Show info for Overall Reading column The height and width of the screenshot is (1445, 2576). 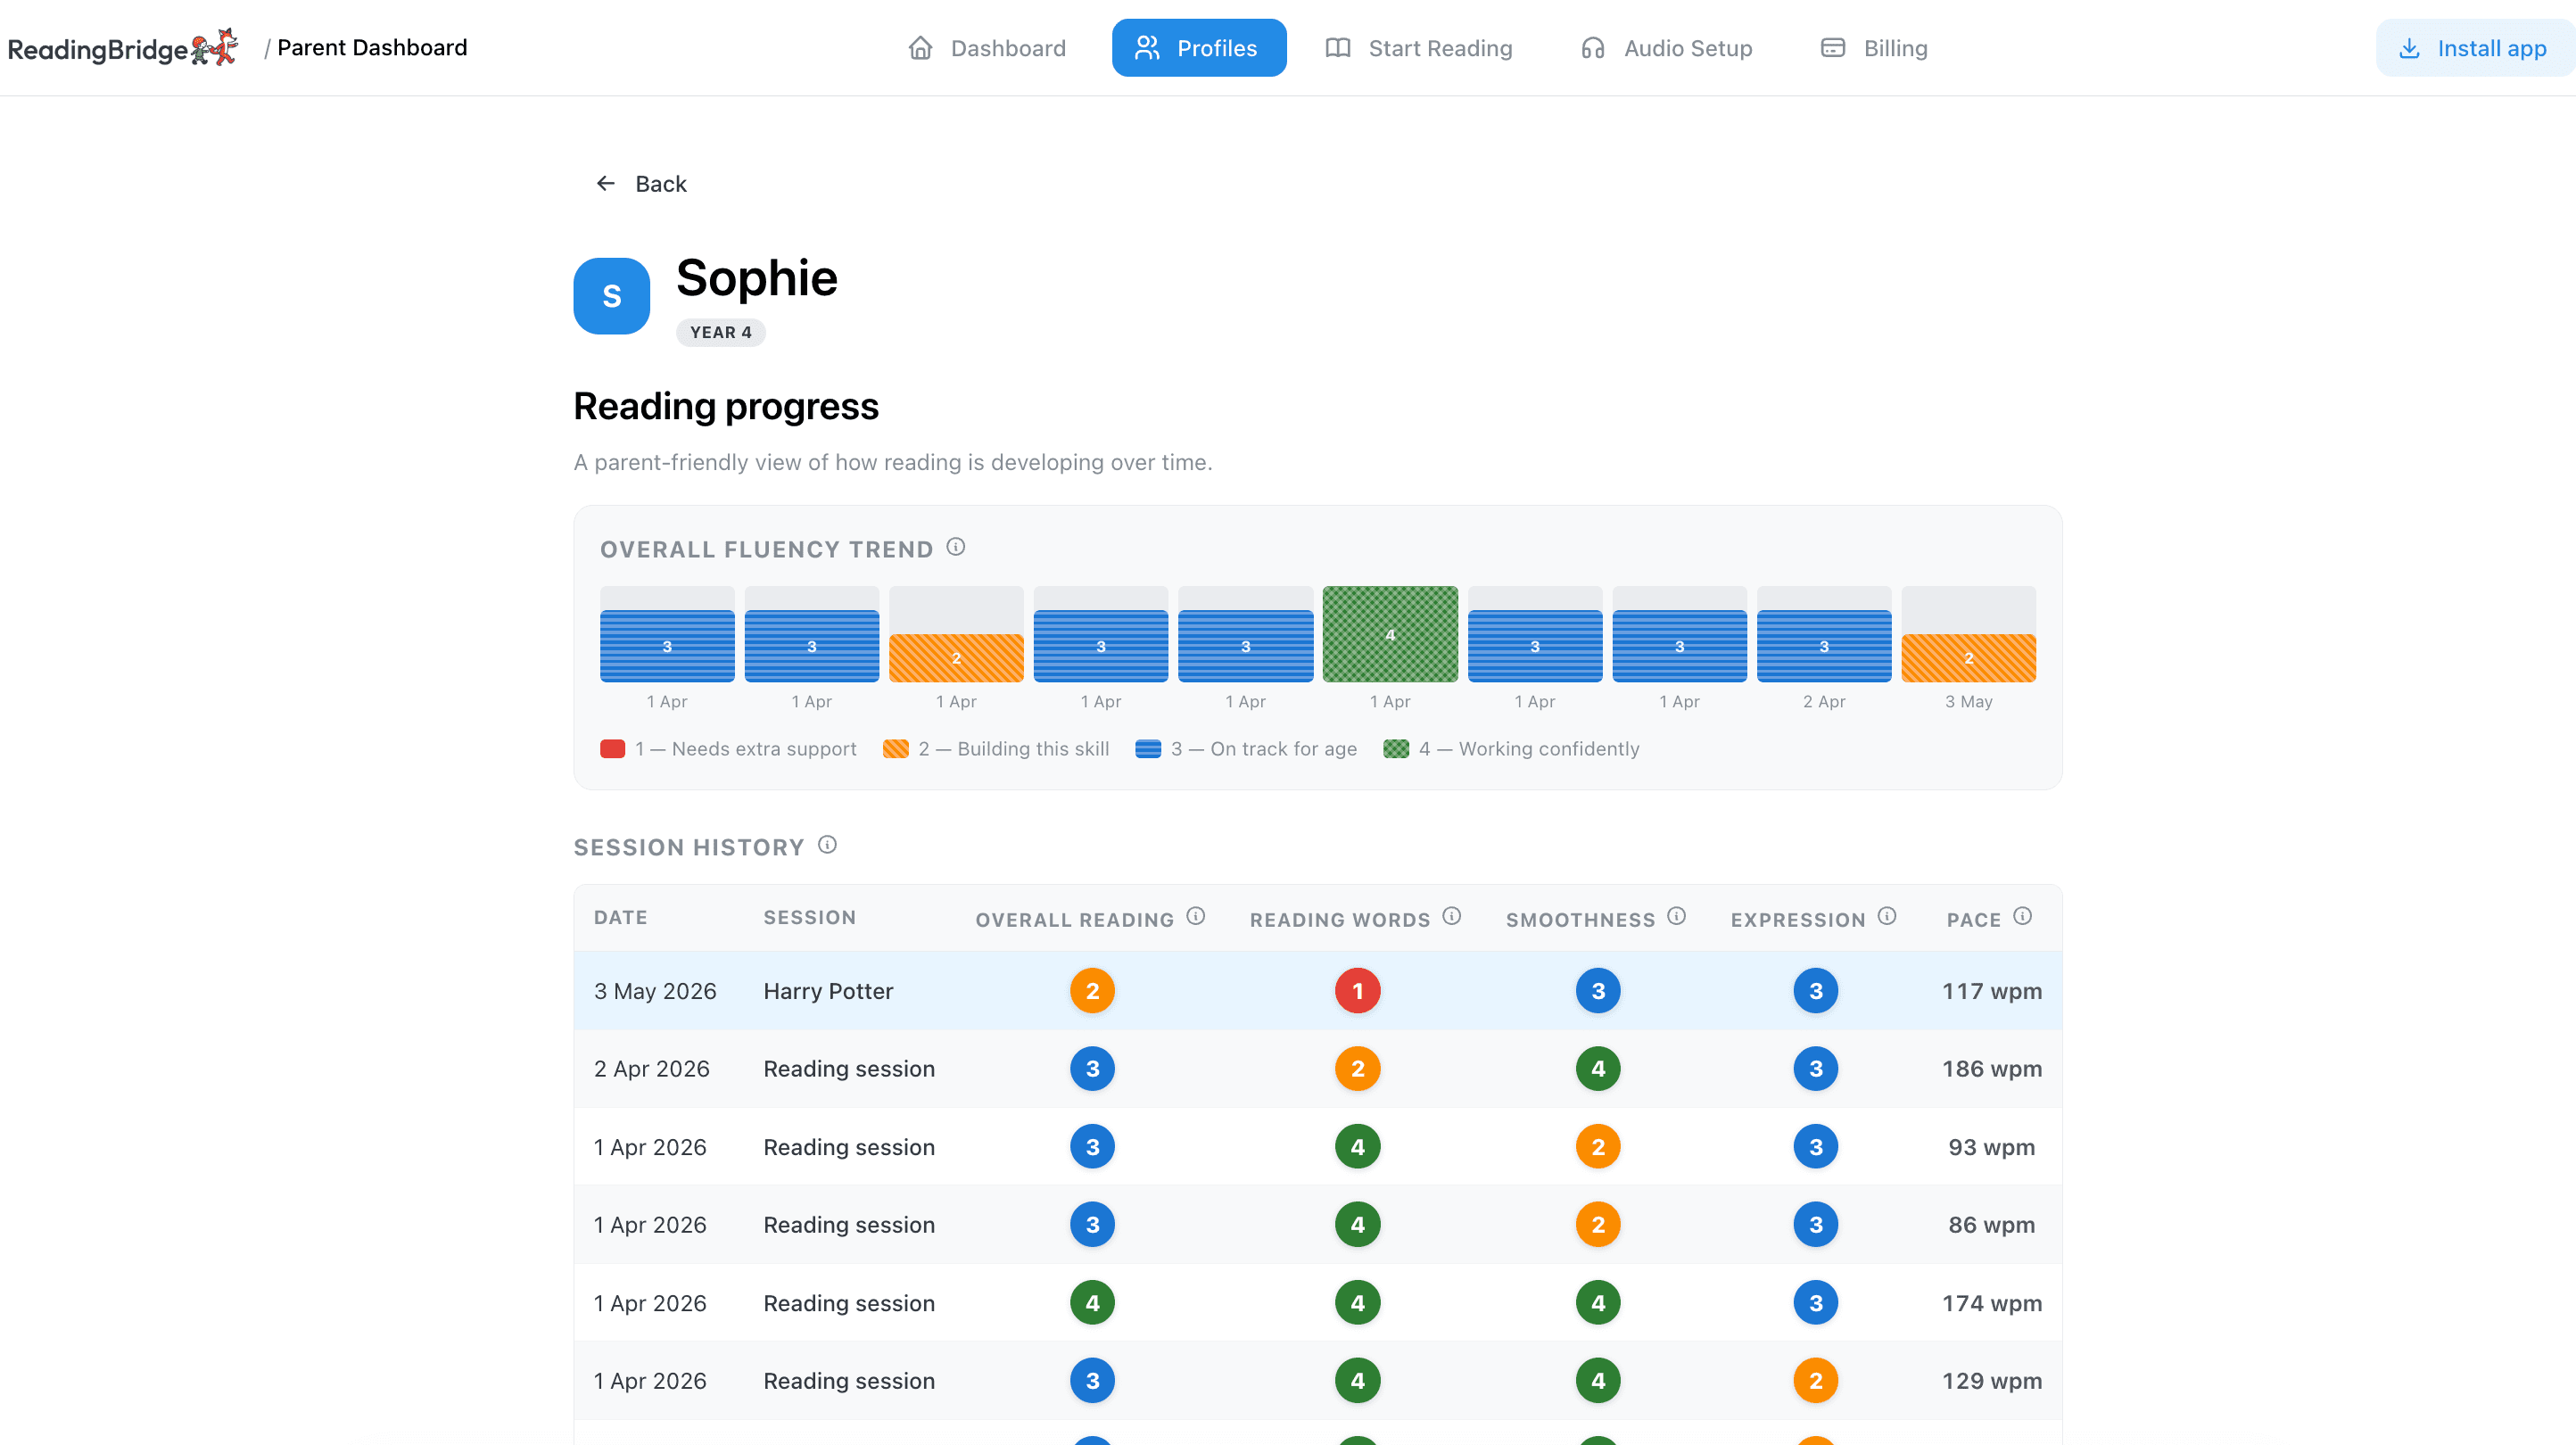click(1195, 916)
